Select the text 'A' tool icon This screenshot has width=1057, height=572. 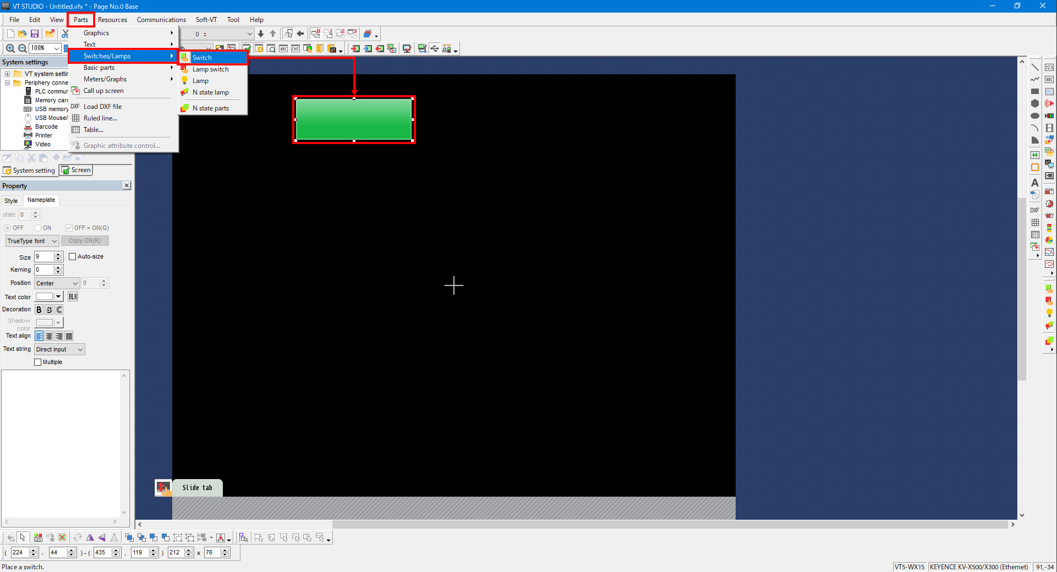[1034, 183]
